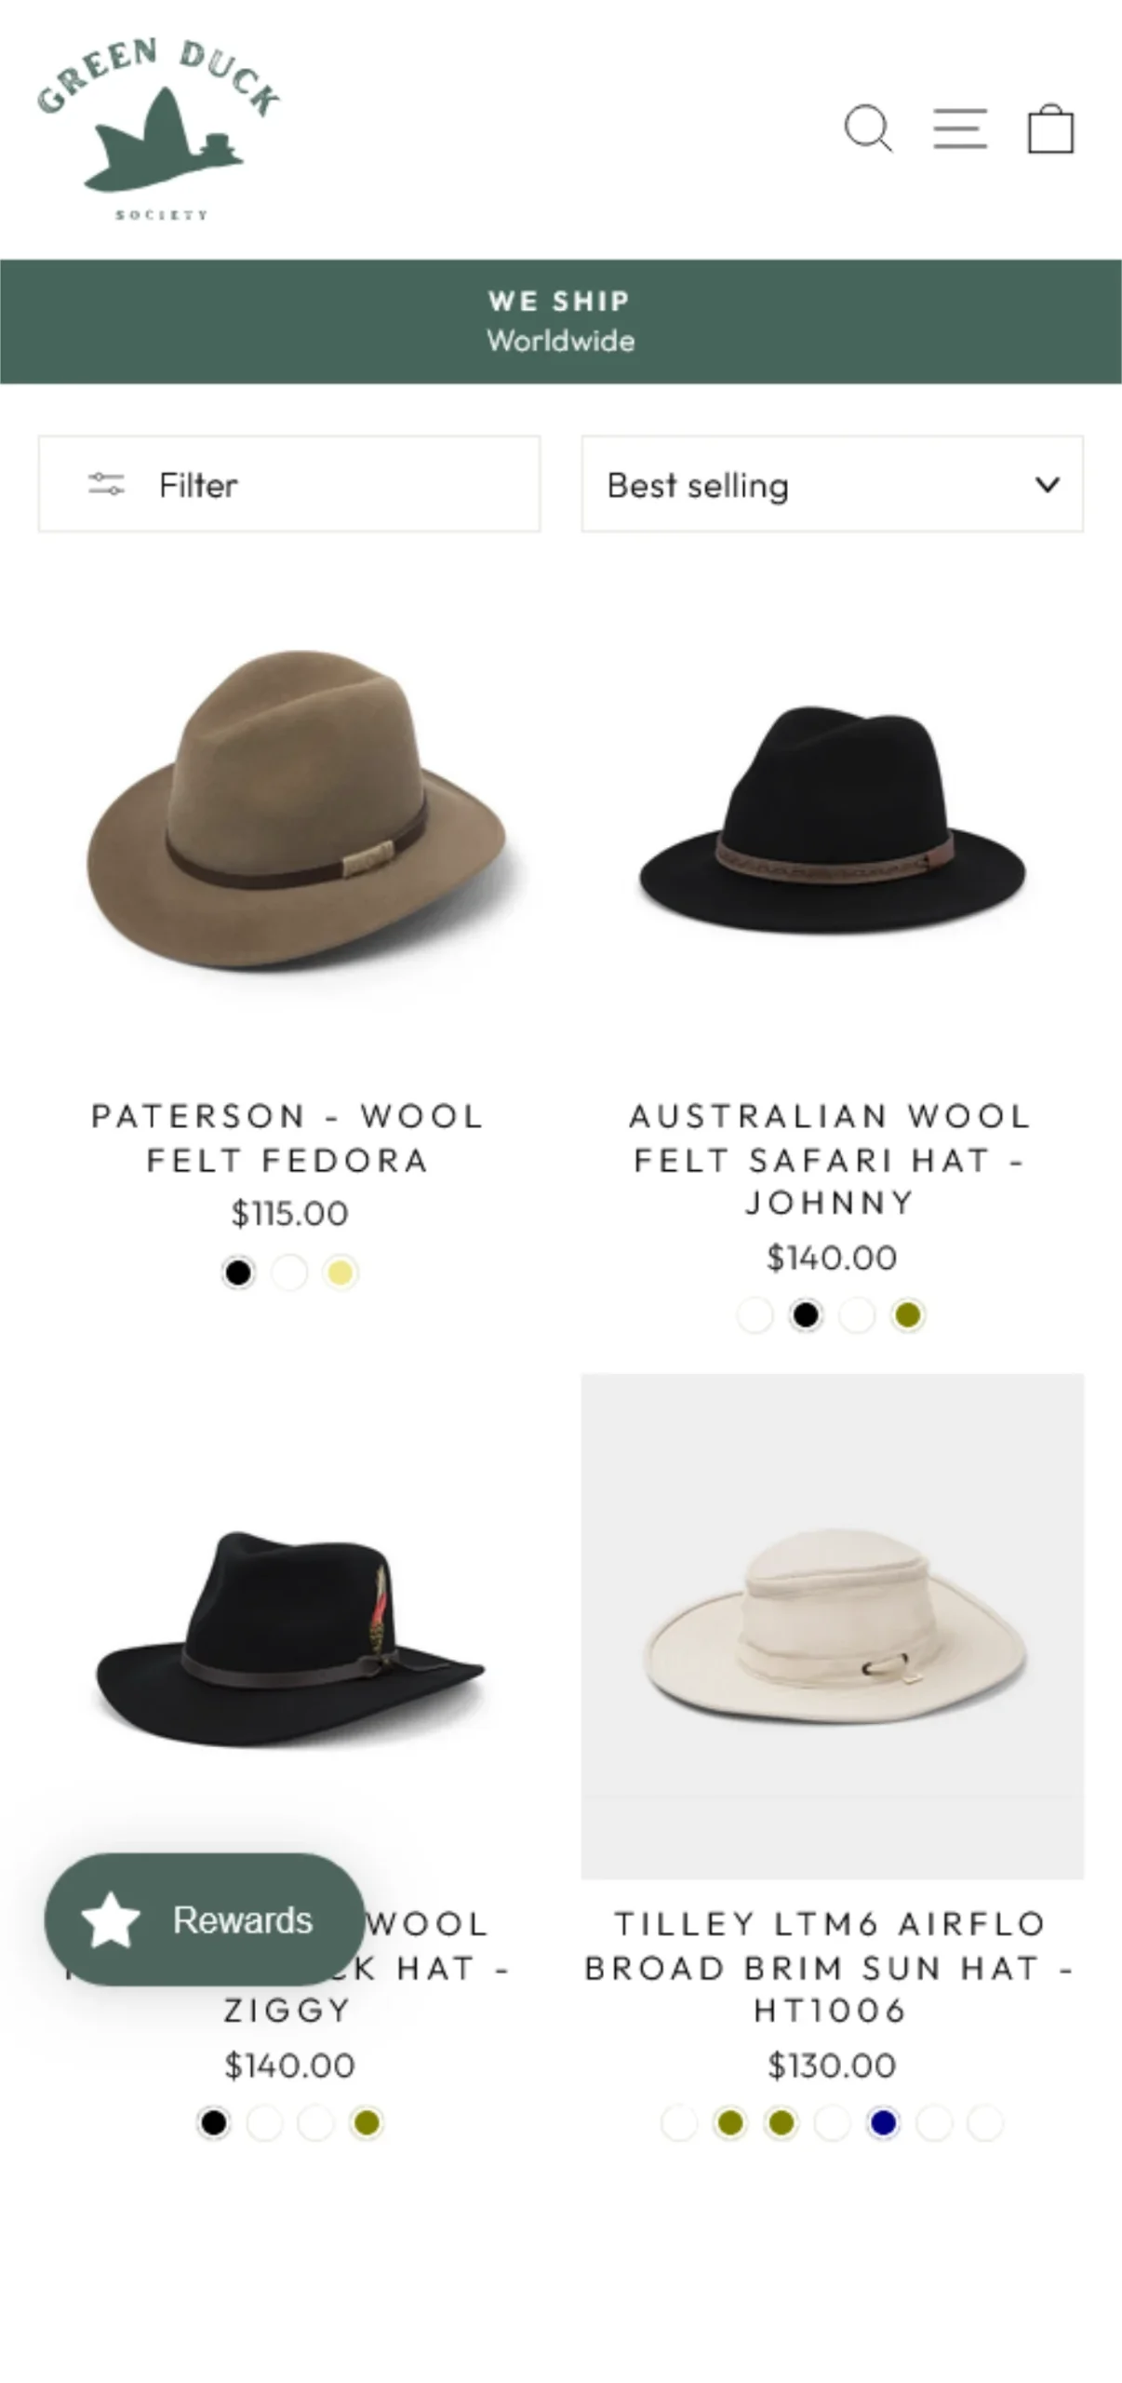Click the Filter sliders icon

pos(106,484)
